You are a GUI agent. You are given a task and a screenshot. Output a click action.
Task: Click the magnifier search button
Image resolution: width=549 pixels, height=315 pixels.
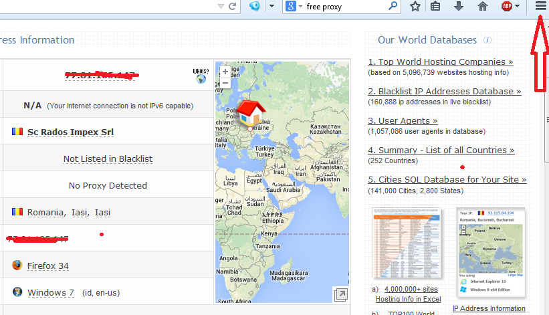coord(393,6)
